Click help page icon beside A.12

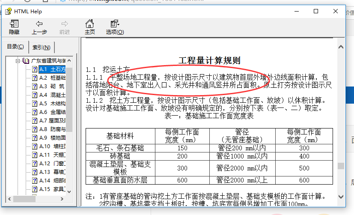click(35, 164)
